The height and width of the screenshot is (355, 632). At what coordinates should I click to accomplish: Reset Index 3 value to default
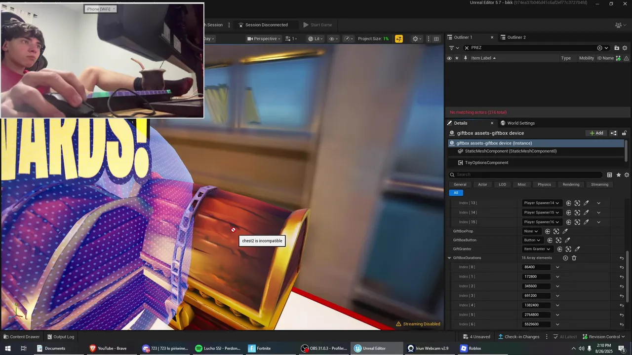point(622,296)
